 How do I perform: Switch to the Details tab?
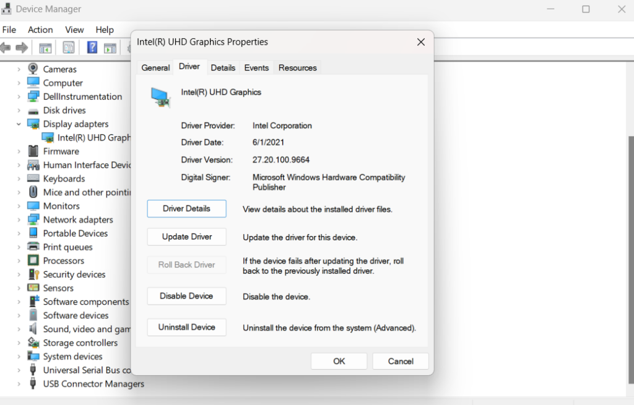[224, 67]
